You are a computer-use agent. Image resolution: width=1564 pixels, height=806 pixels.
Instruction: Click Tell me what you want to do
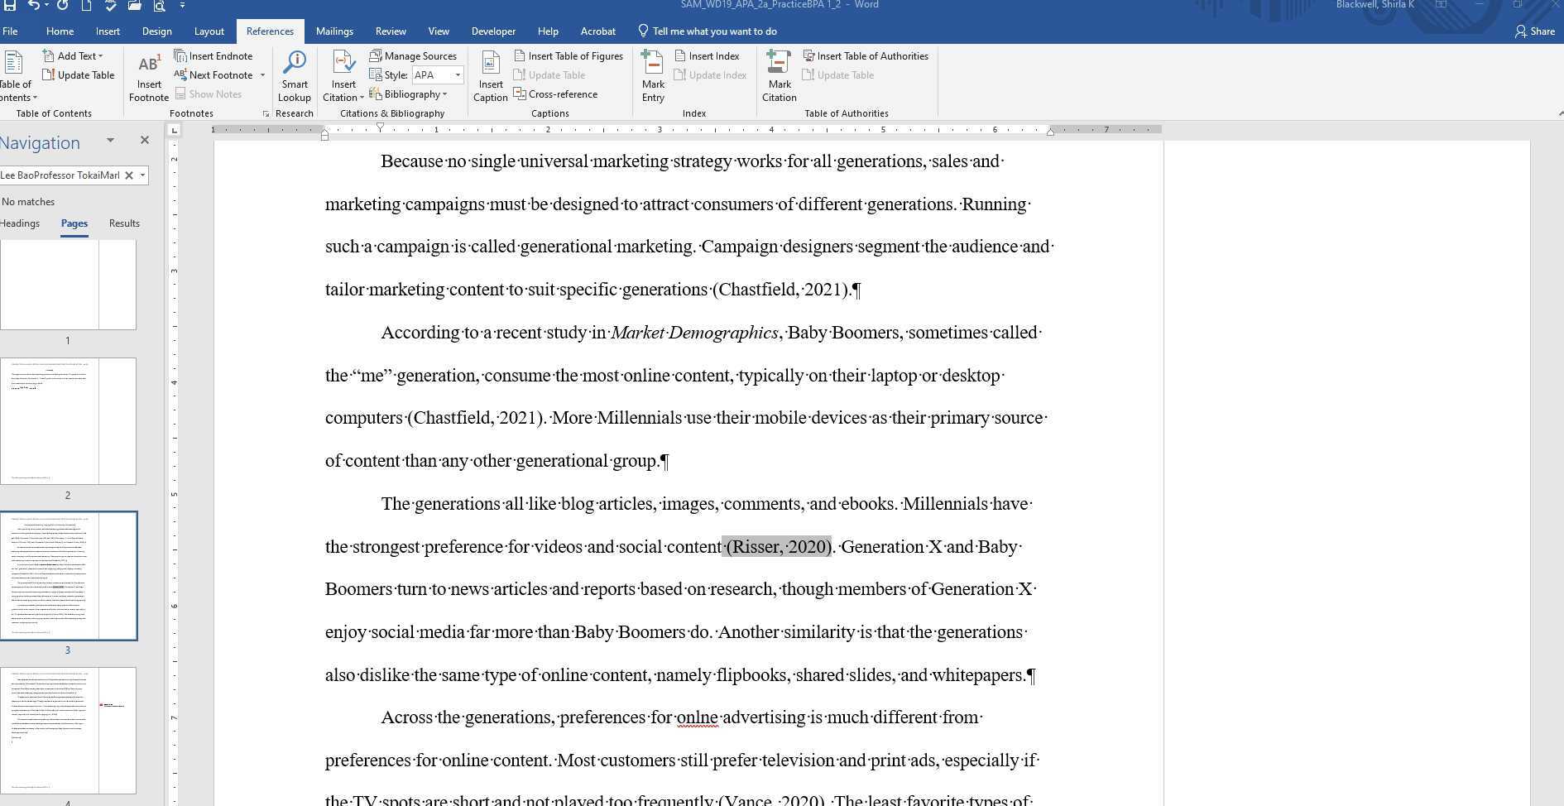[x=708, y=31]
